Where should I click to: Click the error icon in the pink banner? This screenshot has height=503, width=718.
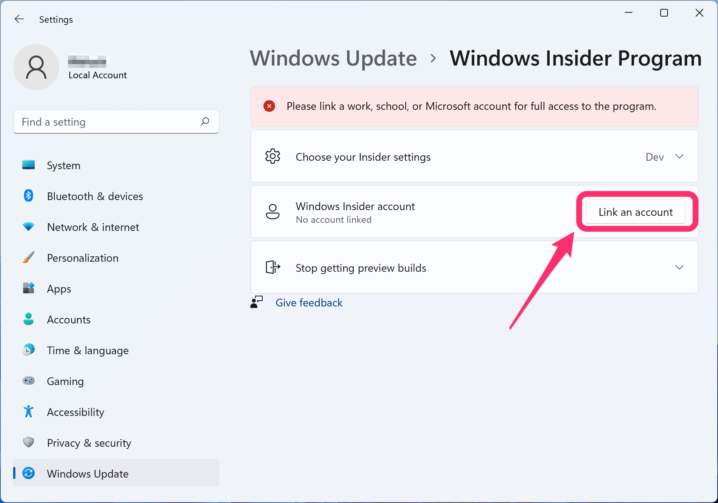point(269,106)
